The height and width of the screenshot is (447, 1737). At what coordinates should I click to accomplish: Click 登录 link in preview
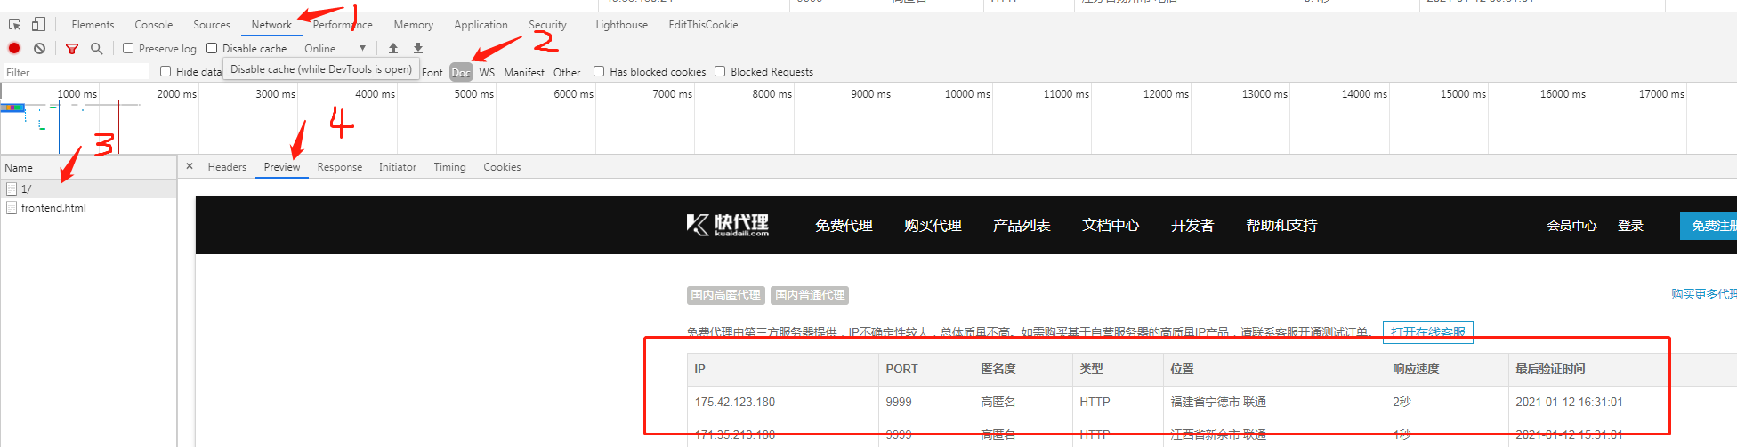[x=1630, y=226]
